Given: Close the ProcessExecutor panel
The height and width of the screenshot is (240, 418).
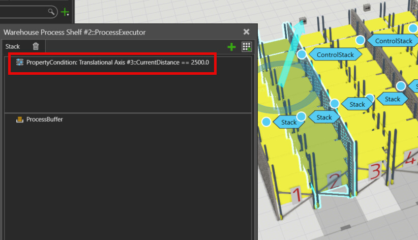Looking at the screenshot, I should click(246, 32).
